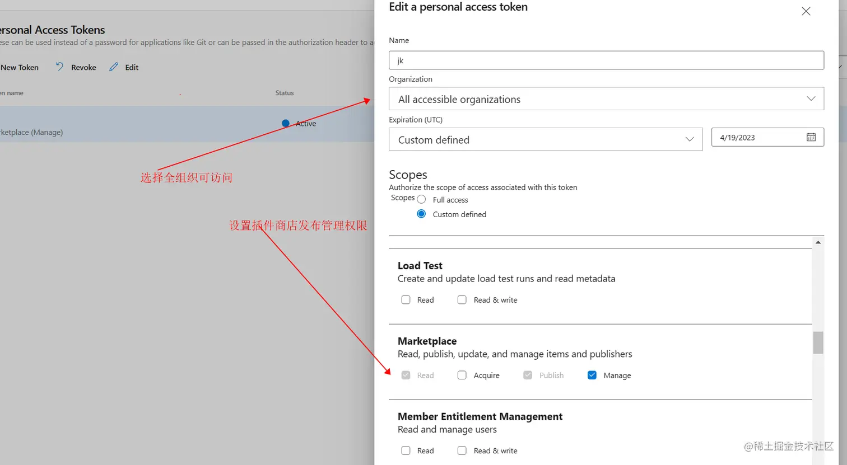The width and height of the screenshot is (847, 465).
Task: Close the Edit personal access token panel
Action: coord(806,11)
